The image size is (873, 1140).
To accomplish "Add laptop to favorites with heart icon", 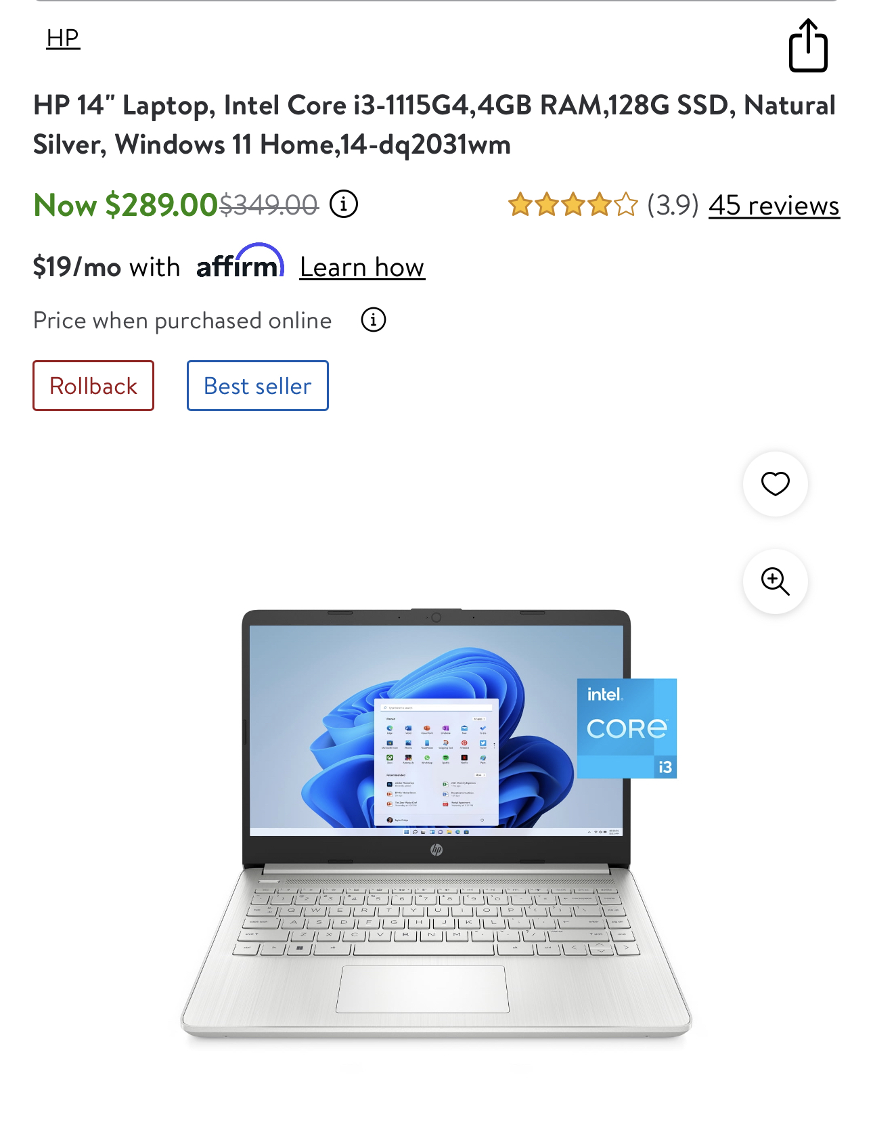I will click(x=776, y=484).
